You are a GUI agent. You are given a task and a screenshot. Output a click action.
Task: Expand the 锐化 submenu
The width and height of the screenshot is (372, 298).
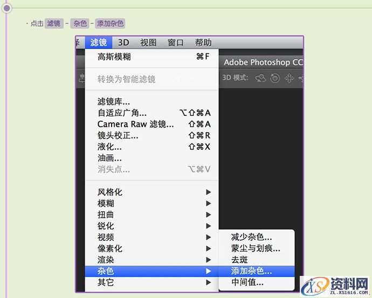click(x=152, y=226)
